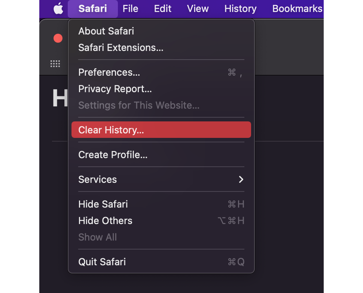Open the File menu
Image resolution: width=363 pixels, height=293 pixels.
pos(130,8)
